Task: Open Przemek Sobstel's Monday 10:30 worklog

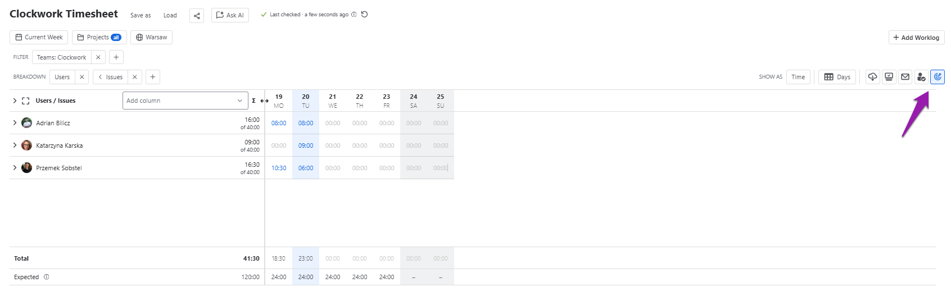Action: (x=279, y=168)
